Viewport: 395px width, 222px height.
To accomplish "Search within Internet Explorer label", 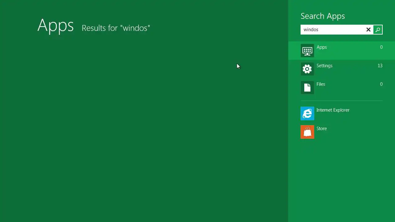I will pyautogui.click(x=333, y=110).
